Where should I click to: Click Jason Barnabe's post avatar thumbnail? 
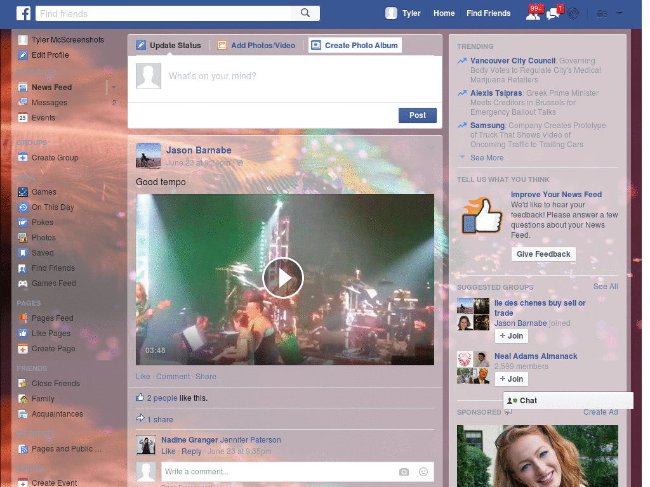point(149,156)
